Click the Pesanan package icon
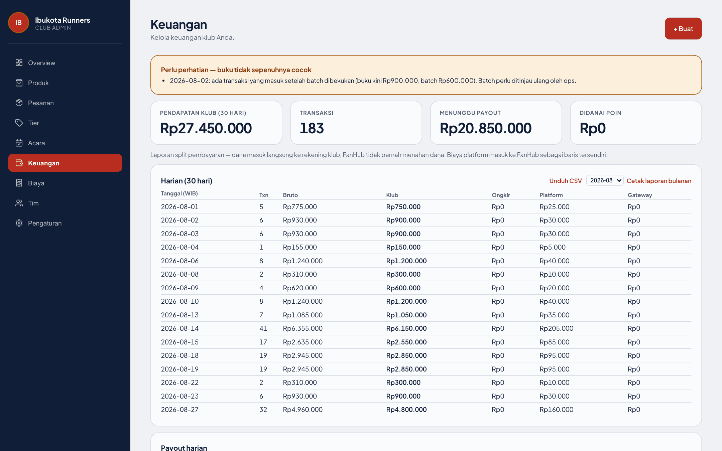This screenshot has height=451, width=722. click(x=19, y=103)
